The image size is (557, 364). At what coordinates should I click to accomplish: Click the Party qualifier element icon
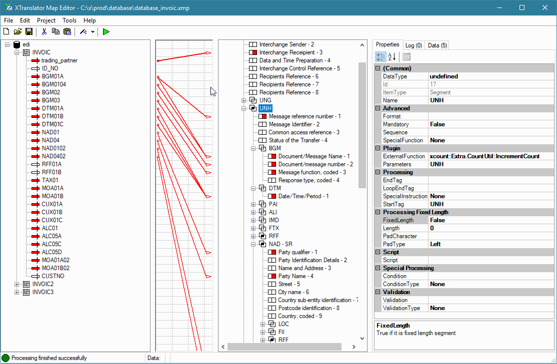click(272, 252)
